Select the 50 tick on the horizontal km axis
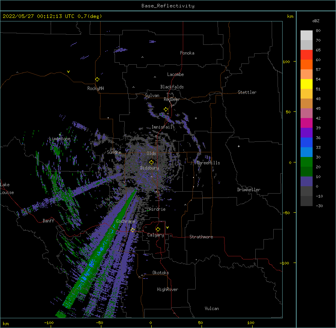Image resolution: width=336 pixels, height=328 pixels. [200, 323]
